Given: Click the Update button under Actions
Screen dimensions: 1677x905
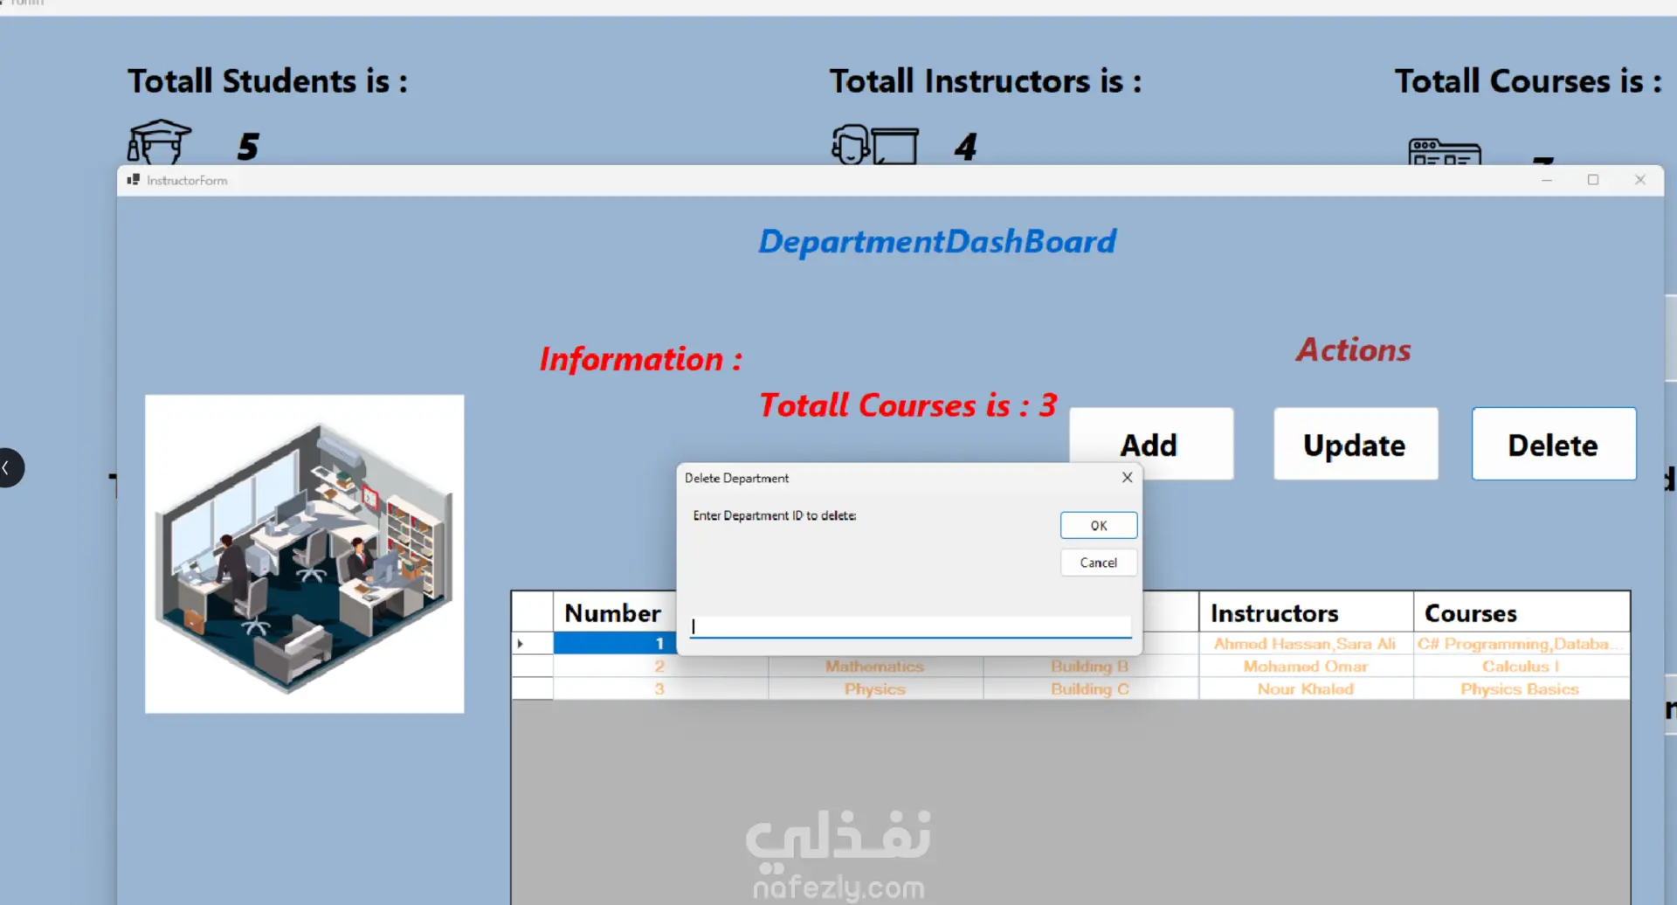Looking at the screenshot, I should point(1356,445).
